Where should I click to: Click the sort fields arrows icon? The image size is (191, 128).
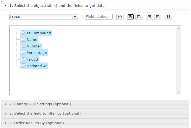[x=168, y=17]
